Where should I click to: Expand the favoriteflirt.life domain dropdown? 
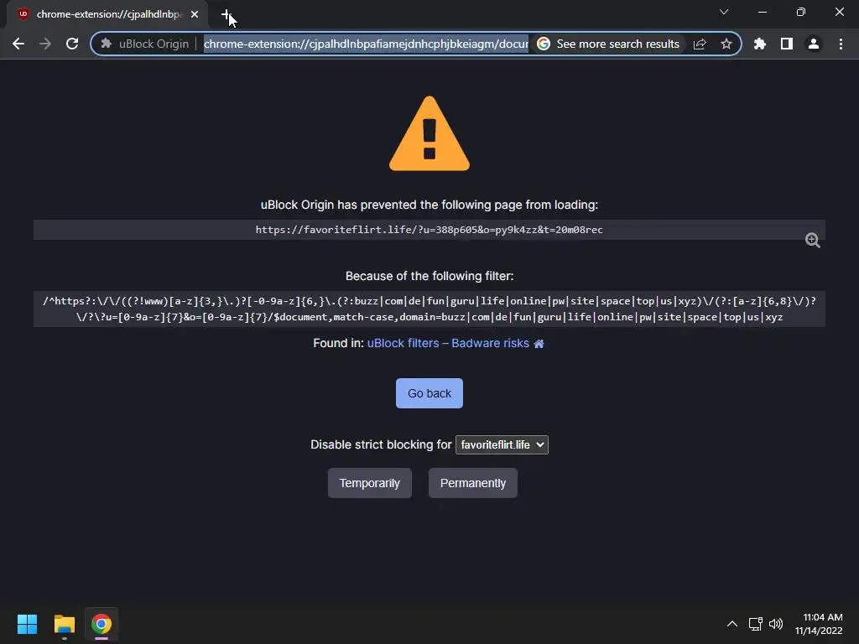tap(502, 444)
